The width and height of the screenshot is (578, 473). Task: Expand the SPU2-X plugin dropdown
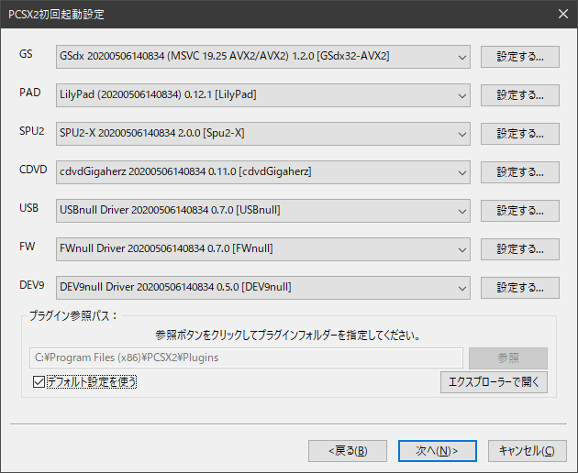tap(262, 134)
